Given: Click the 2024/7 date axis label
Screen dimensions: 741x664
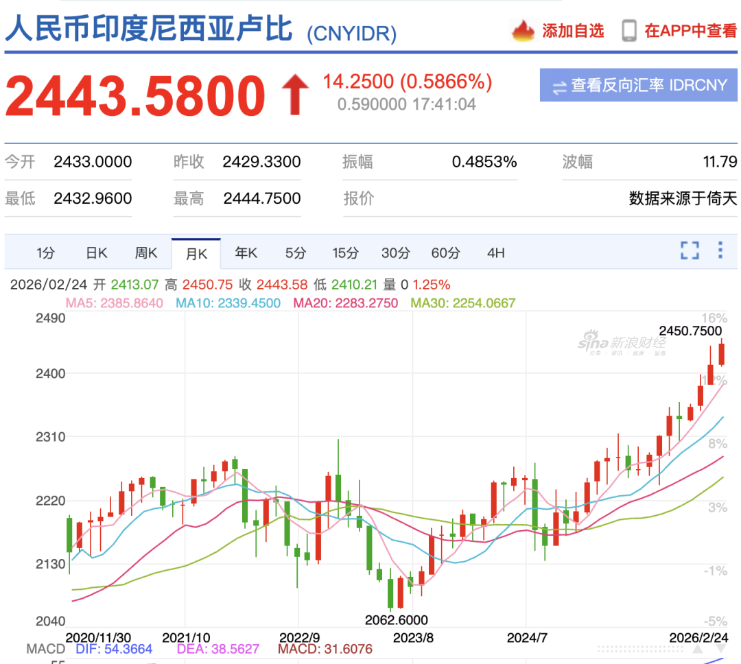Looking at the screenshot, I should [527, 637].
